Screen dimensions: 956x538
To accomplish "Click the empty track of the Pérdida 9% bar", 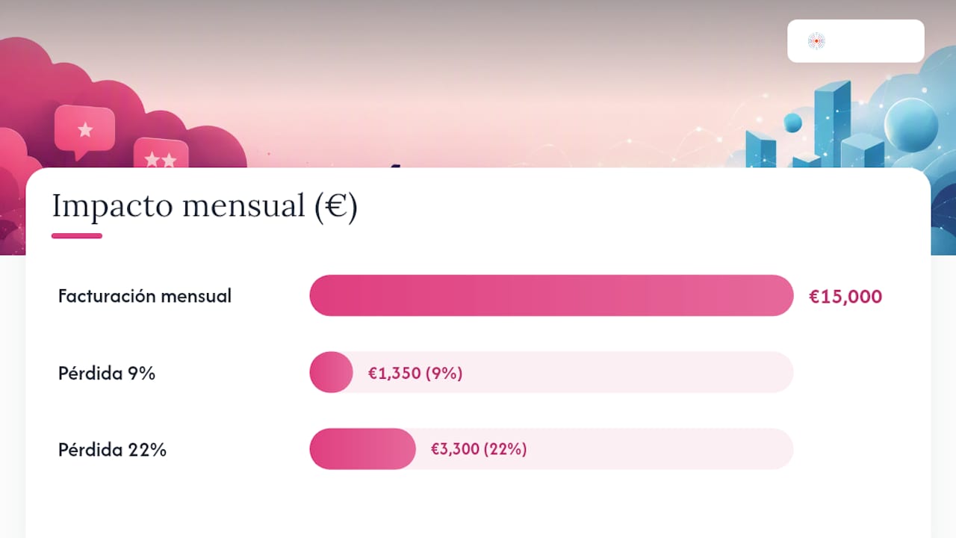I will [x=628, y=372].
